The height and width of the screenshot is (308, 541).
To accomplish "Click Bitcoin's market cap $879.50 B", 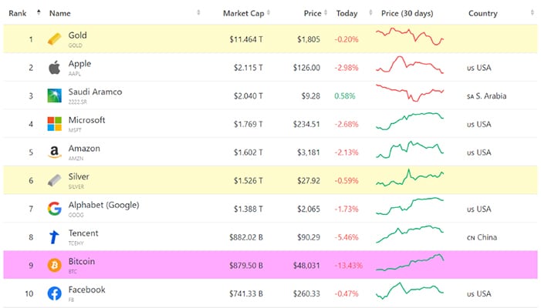I will (x=246, y=266).
